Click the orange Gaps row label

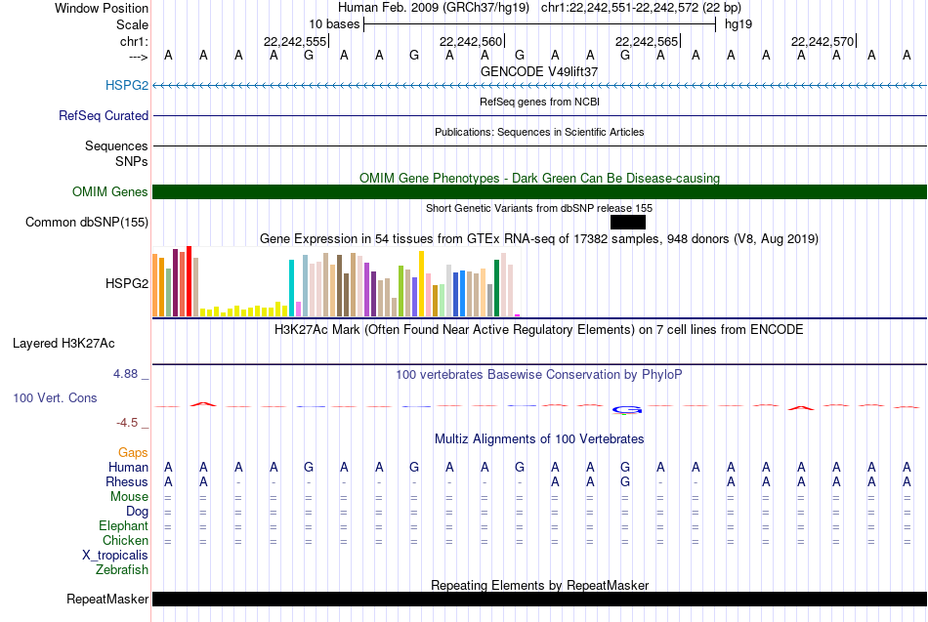[133, 453]
